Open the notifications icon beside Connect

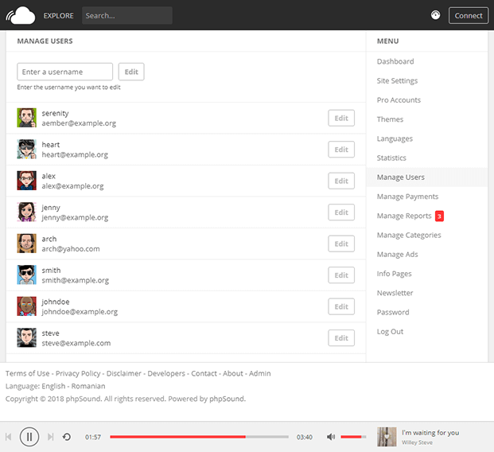click(435, 15)
